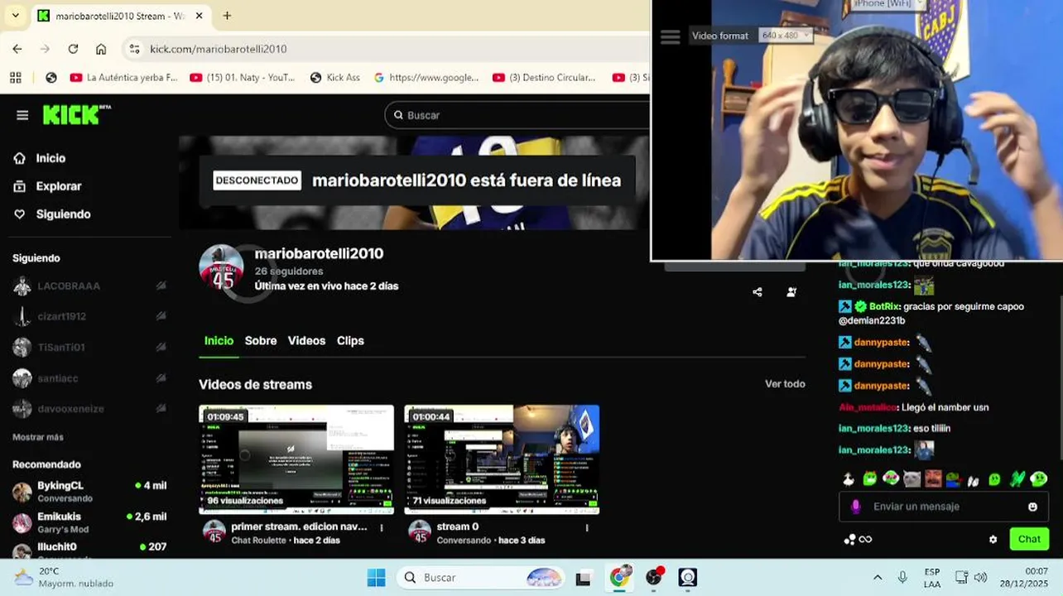Image resolution: width=1063 pixels, height=596 pixels.
Task: Reload the browser page
Action: coord(73,49)
